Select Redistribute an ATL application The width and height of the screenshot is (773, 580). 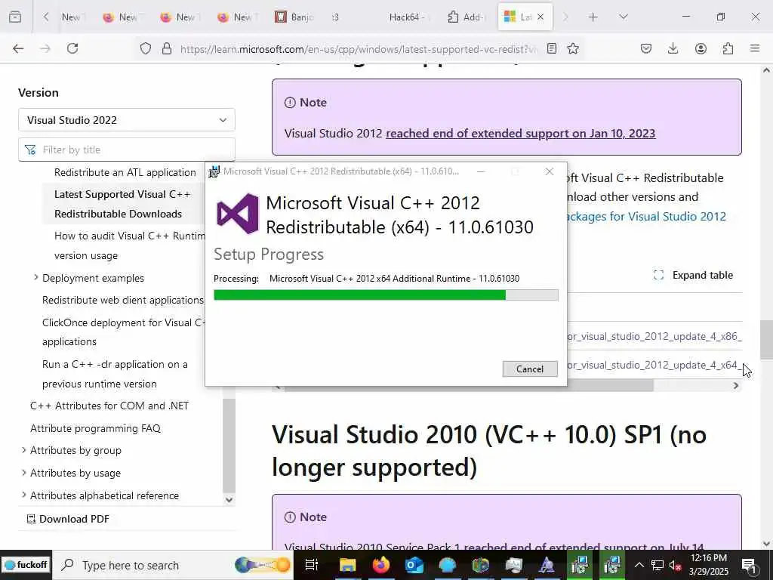point(125,172)
